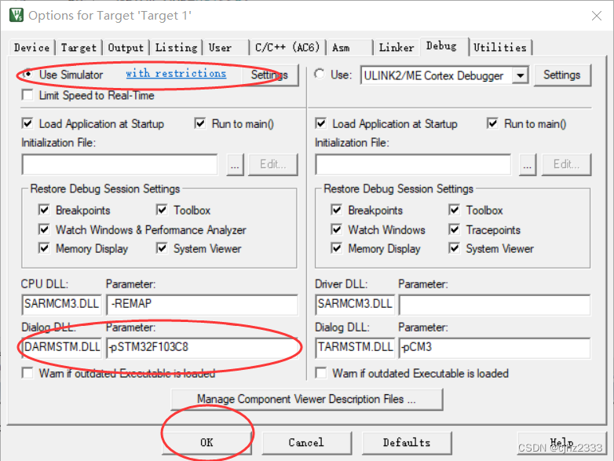Toggle simulator Memory Display checkbox
Screen dimensions: 614x461
(44, 248)
